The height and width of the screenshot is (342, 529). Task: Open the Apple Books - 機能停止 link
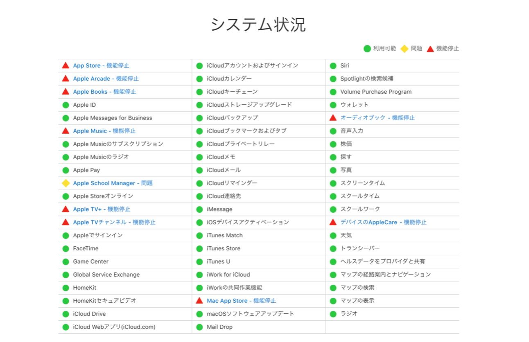pos(104,92)
